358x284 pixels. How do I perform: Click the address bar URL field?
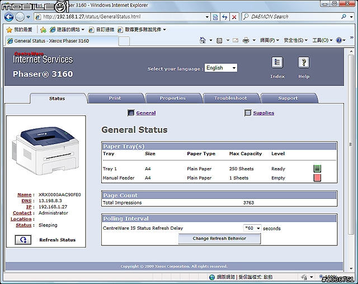[120, 17]
